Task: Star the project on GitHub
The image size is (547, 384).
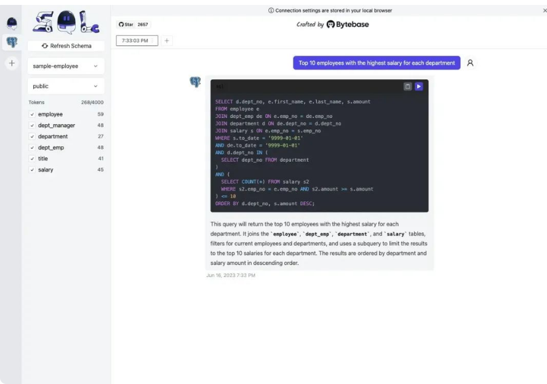Action: (129, 25)
